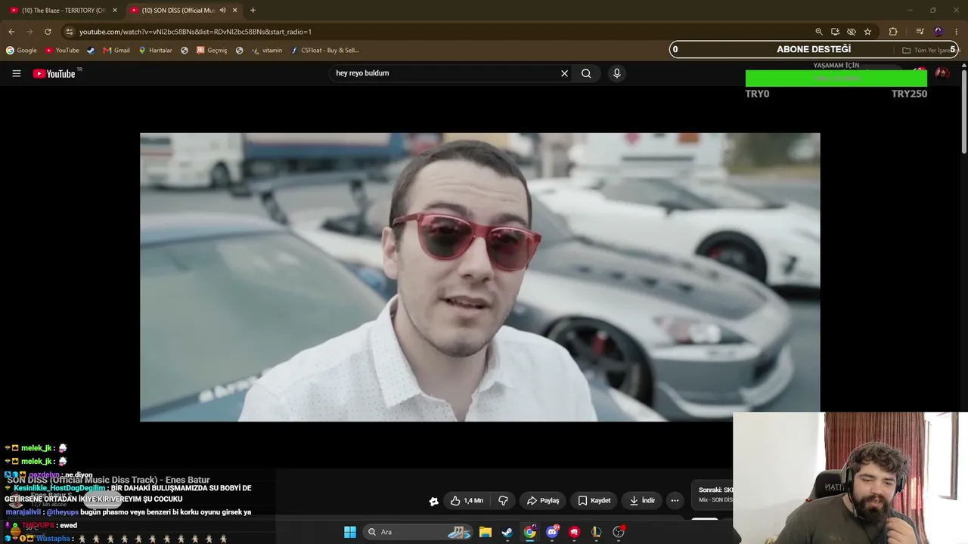
Task: Open the Geçmiş bookmark
Action: point(212,51)
